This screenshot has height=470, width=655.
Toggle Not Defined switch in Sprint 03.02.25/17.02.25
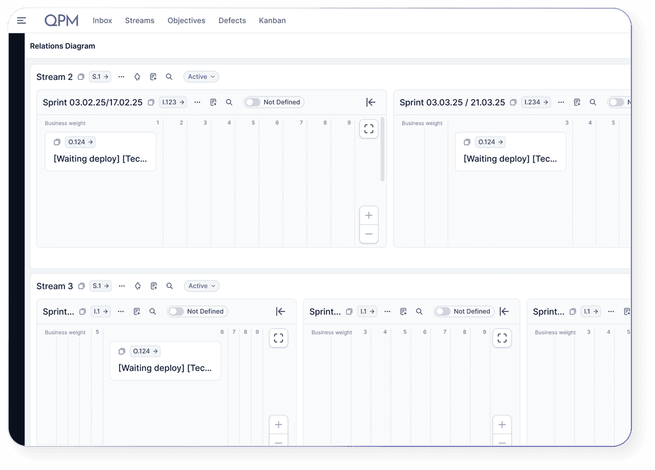pyautogui.click(x=253, y=102)
